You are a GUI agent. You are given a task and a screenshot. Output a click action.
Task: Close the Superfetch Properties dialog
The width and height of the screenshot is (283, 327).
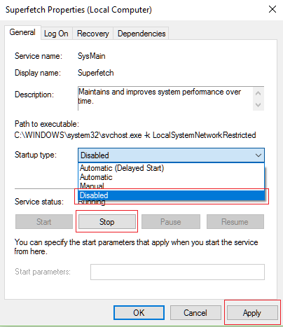tap(272, 10)
